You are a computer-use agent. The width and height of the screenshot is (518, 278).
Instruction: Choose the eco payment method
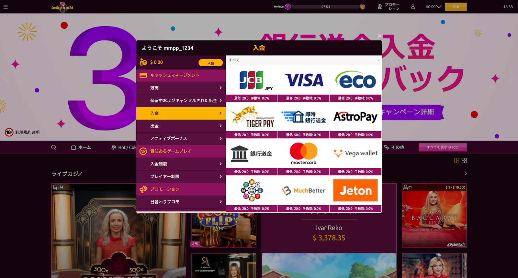coord(355,83)
